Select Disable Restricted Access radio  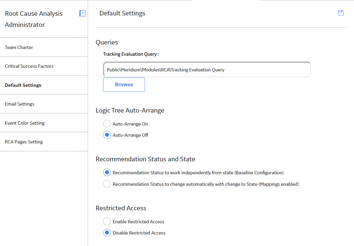(107, 233)
